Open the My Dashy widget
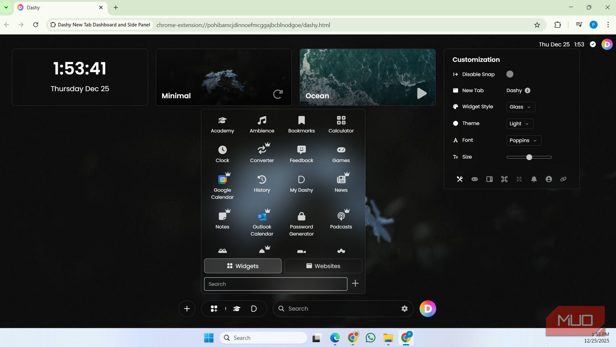Viewport: 616px width, 347px height. [x=301, y=184]
